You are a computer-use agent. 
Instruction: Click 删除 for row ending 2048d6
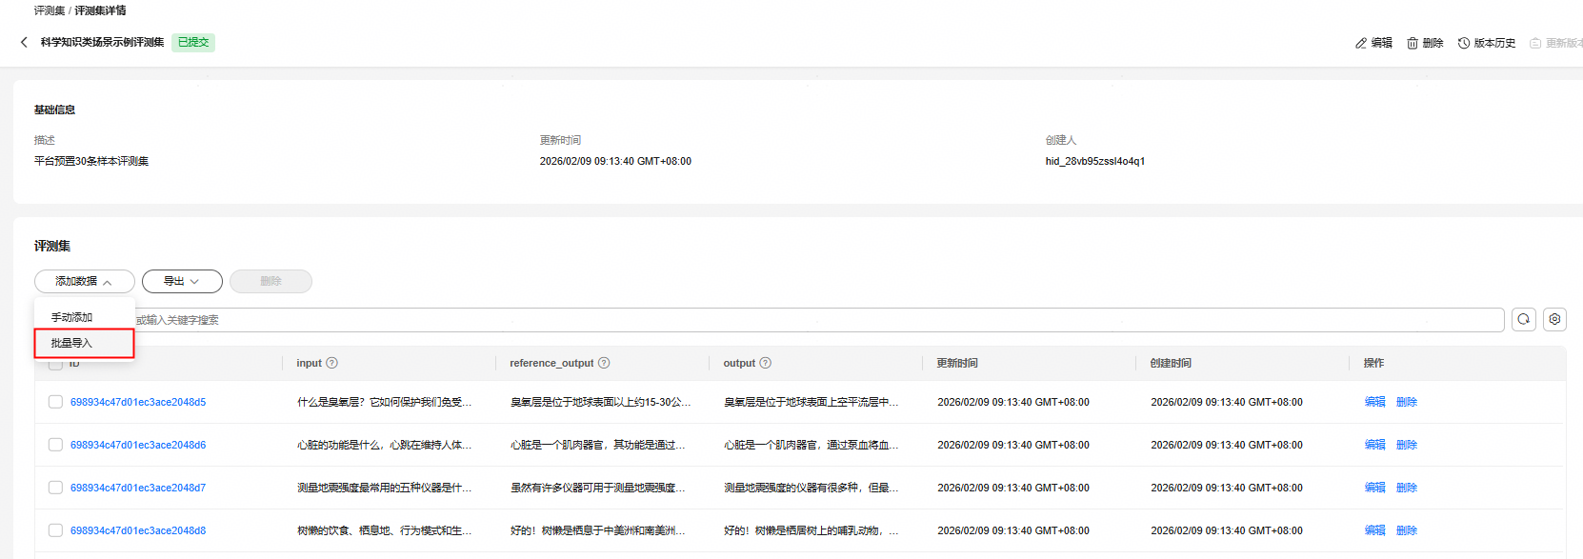click(1407, 445)
